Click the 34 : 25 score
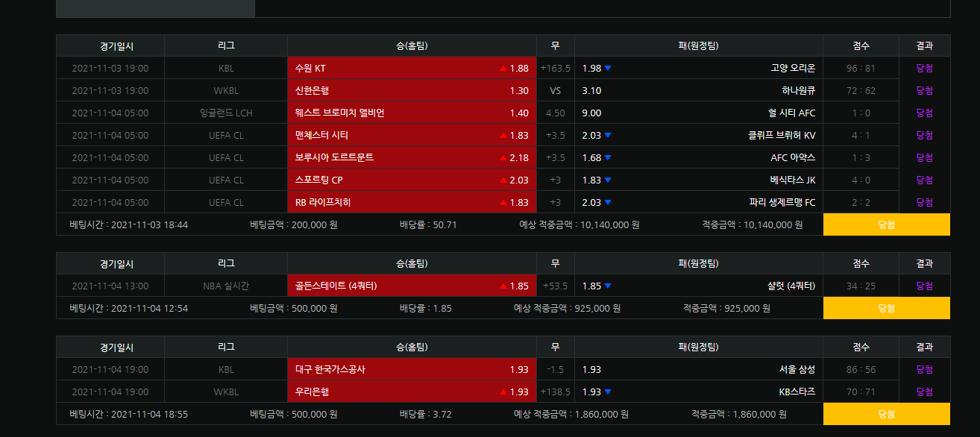 point(861,286)
